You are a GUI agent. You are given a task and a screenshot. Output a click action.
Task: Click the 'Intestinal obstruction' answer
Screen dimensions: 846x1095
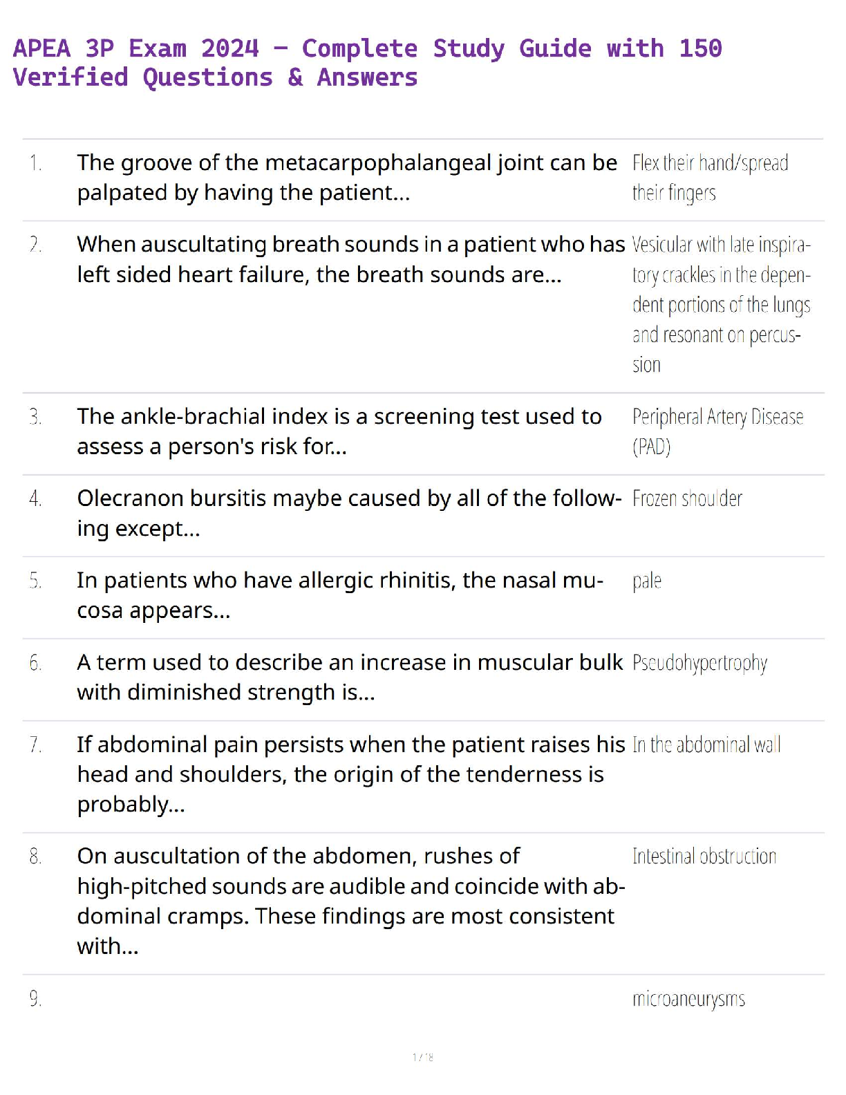click(x=704, y=857)
